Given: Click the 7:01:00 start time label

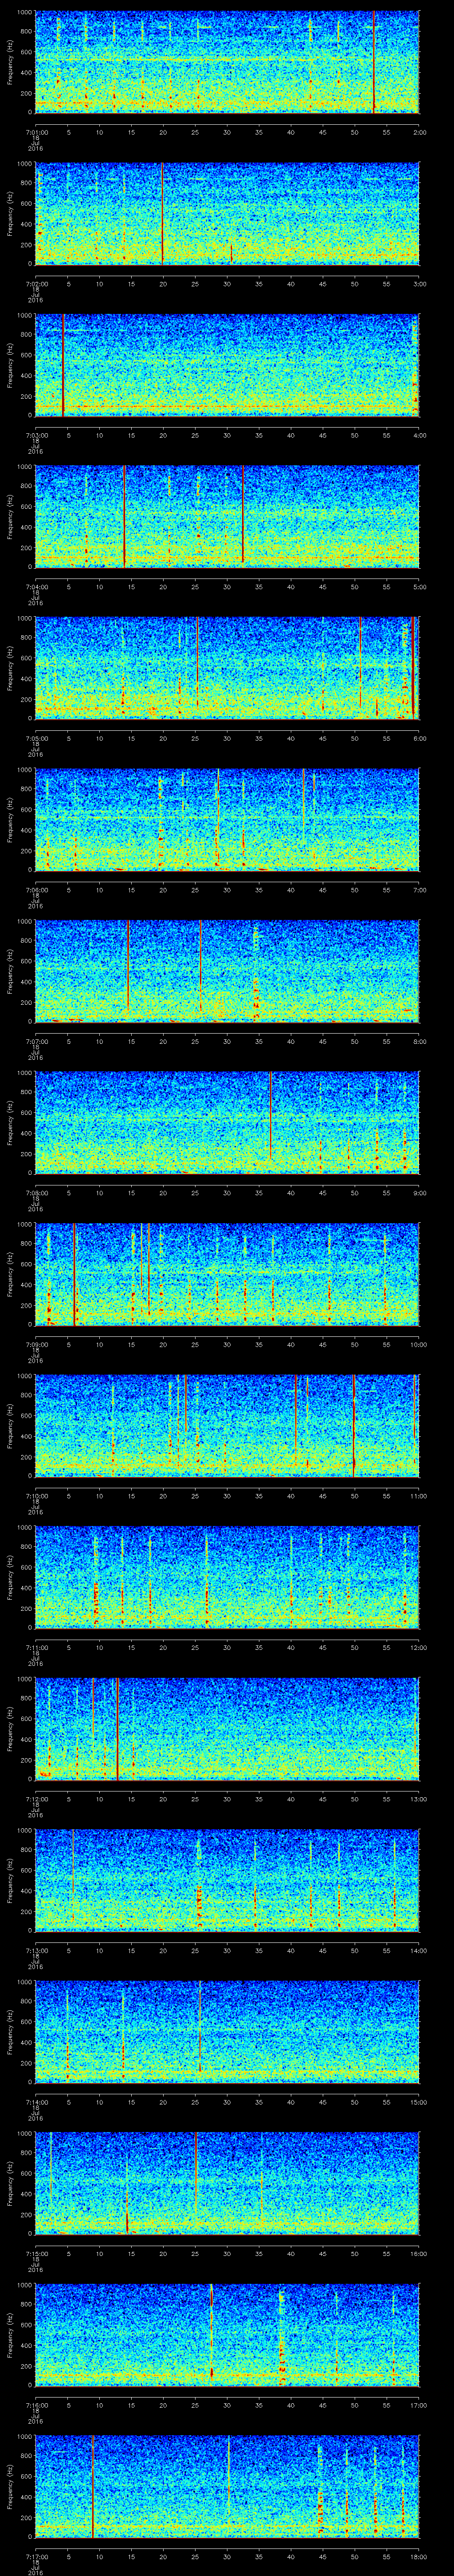Looking at the screenshot, I should (36, 132).
